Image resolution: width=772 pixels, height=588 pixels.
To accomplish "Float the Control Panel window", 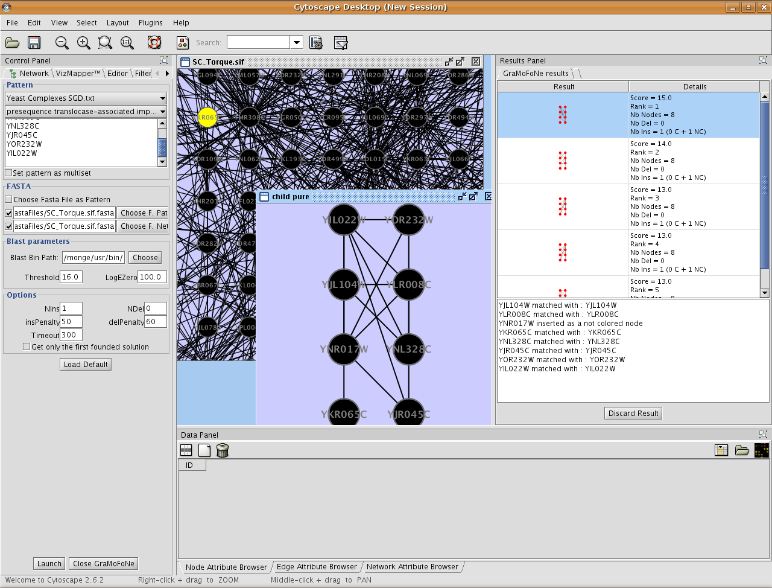I will point(163,60).
